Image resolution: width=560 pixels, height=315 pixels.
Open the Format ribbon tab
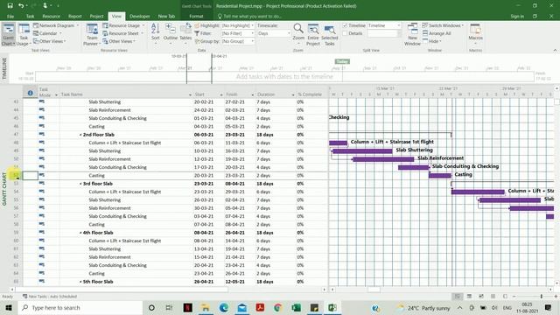196,17
